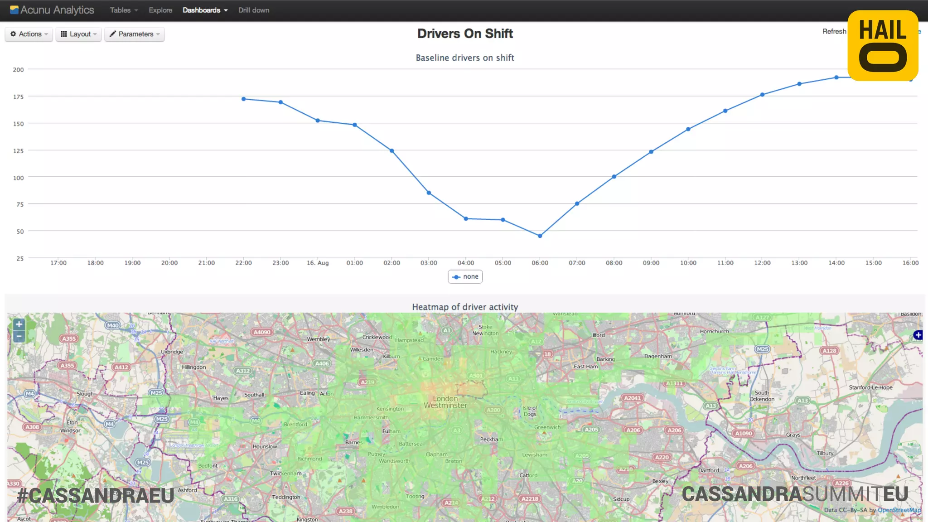Click the grid icon in Layout button
Screen dimensions: 928x522
[64, 34]
